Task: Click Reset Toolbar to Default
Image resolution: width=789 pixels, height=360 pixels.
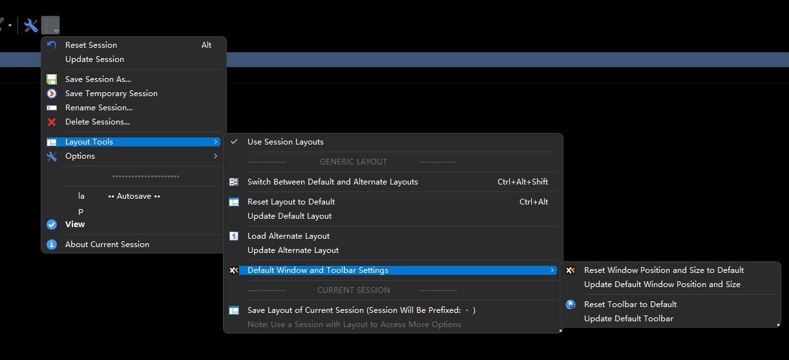Action: (x=630, y=305)
